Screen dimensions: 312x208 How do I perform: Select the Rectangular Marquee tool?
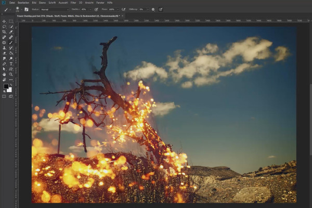(11, 21)
